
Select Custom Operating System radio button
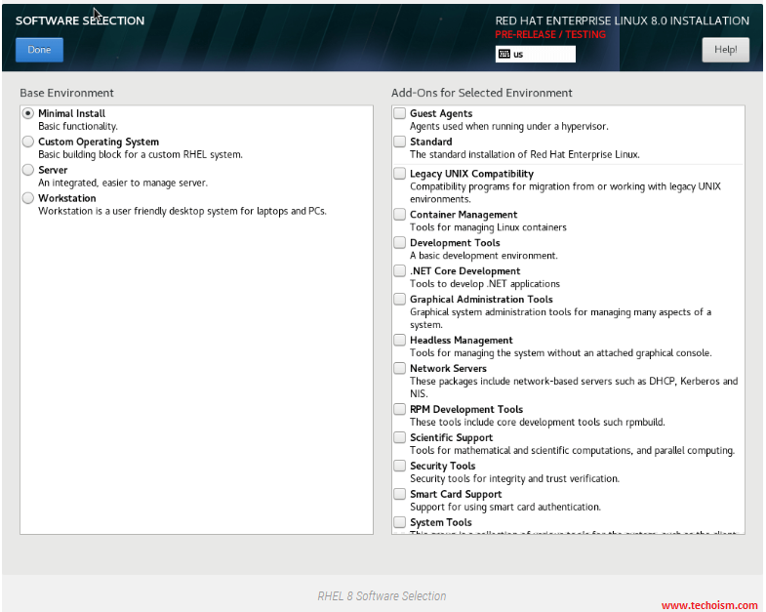pos(28,142)
